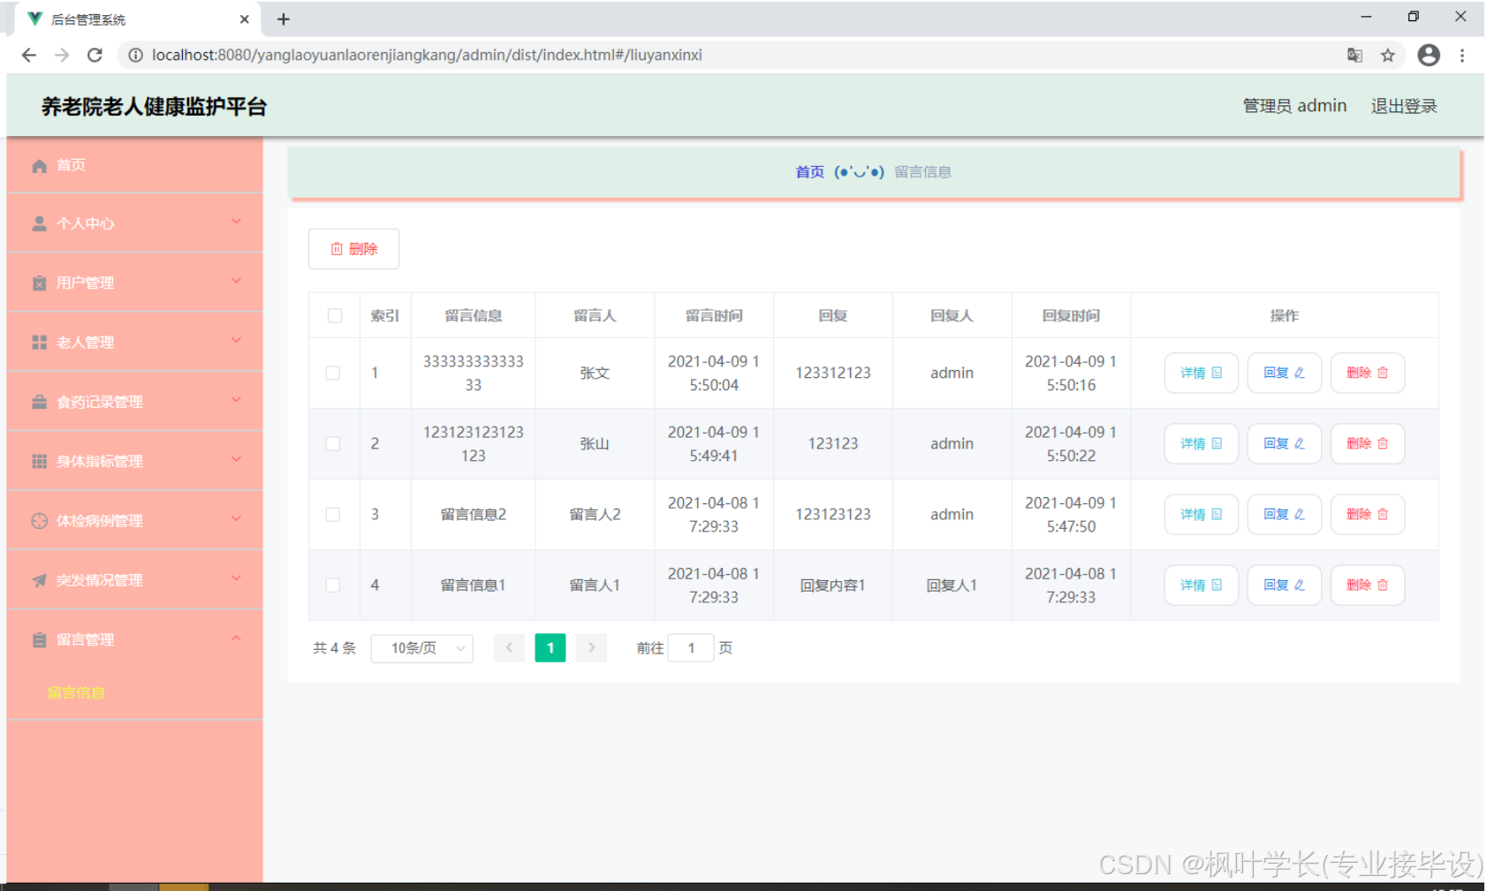Click 删除 for the 留言人2 row
Image resolution: width=1487 pixels, height=891 pixels.
tap(1367, 514)
